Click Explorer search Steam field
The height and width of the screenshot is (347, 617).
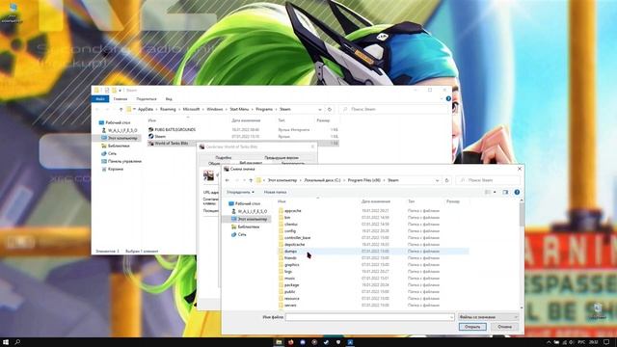click(393, 109)
